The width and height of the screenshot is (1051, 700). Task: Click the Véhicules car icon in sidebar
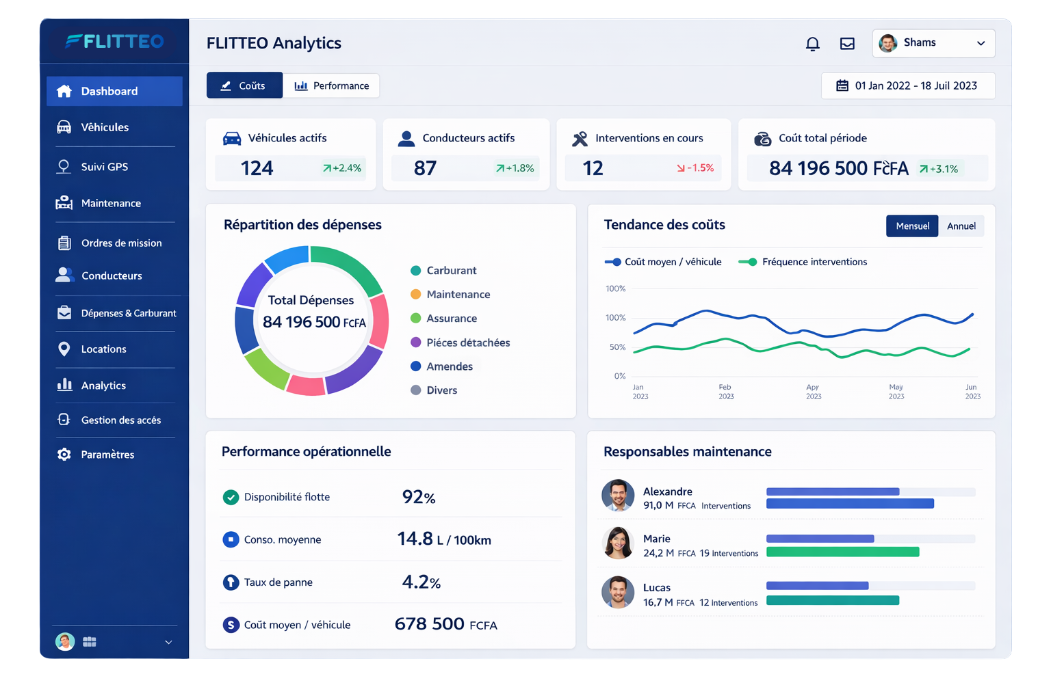pyautogui.click(x=64, y=127)
